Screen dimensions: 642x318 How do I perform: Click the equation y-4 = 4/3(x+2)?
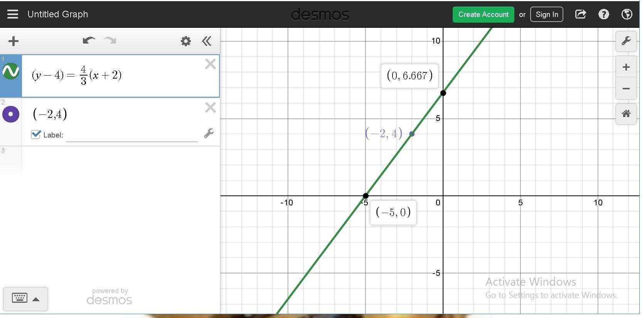(77, 75)
